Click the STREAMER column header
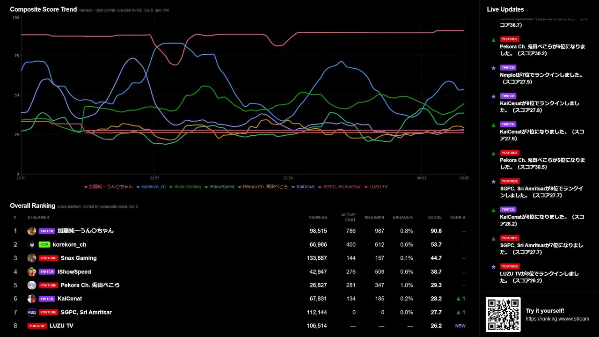Image resolution: width=599 pixels, height=337 pixels. (38, 218)
